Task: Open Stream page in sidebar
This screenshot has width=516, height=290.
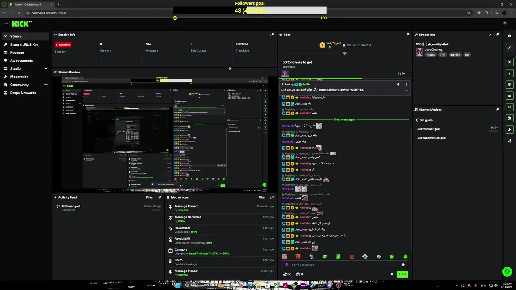Action: coord(26,36)
